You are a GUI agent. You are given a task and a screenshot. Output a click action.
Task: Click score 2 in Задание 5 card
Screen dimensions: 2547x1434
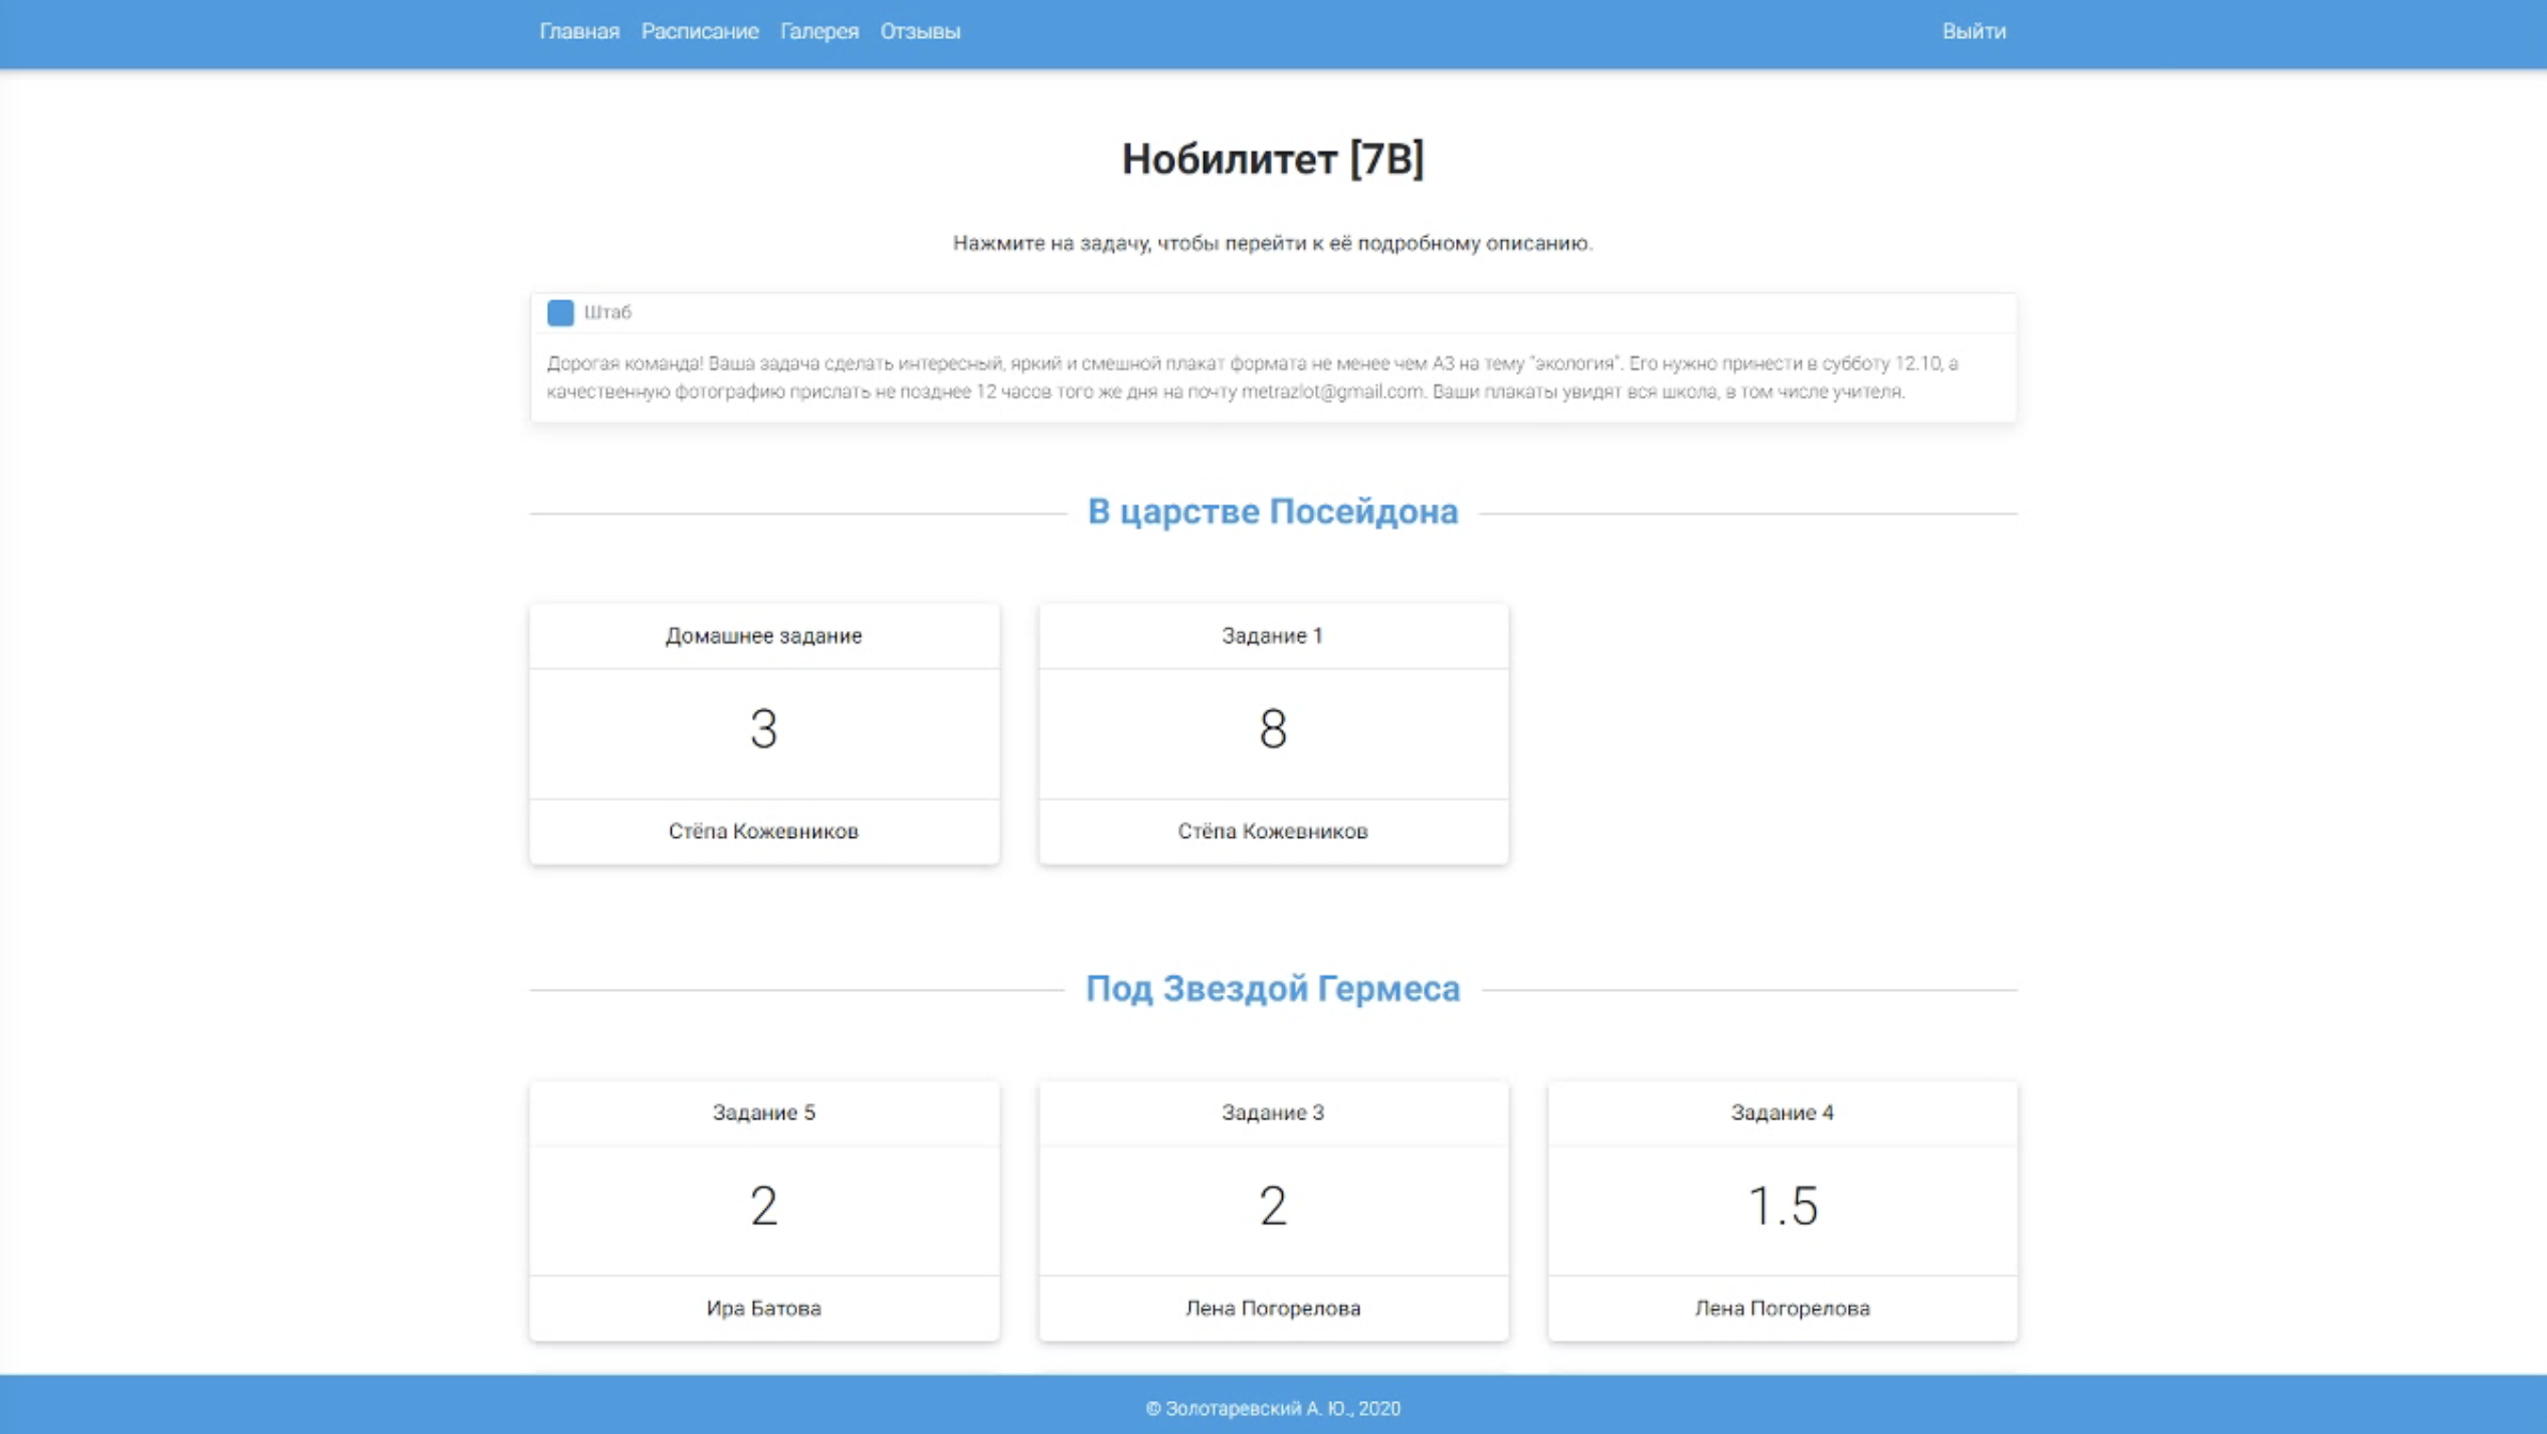[x=764, y=1206]
